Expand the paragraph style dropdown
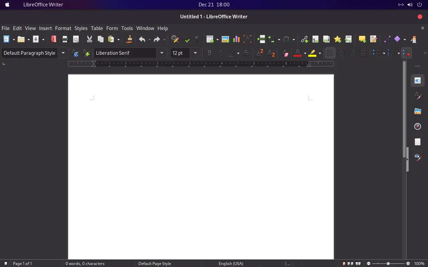Image resolution: width=428 pixels, height=267 pixels. pos(63,53)
